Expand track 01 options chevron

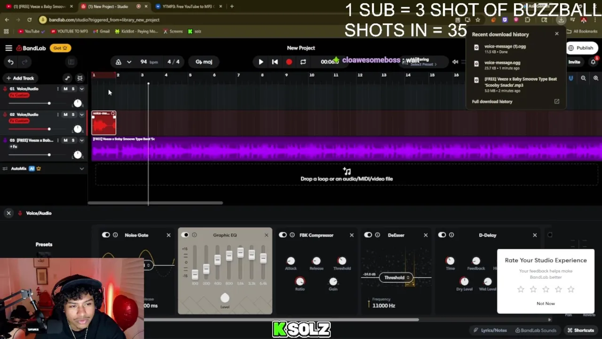click(81, 89)
